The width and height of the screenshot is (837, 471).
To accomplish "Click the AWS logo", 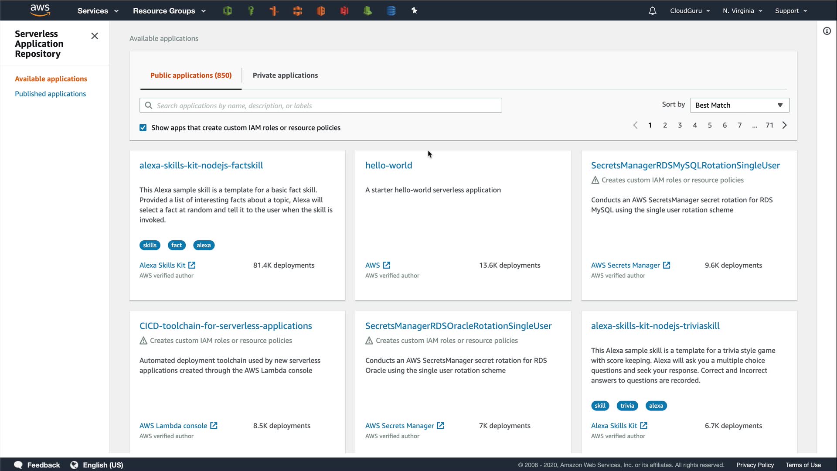I will tap(40, 10).
